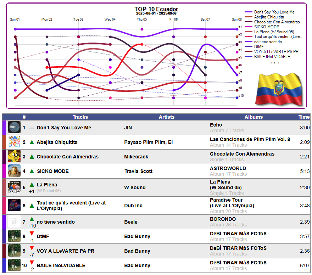
Task: Click the 6:07 time value
Action: pyautogui.click(x=305, y=265)
